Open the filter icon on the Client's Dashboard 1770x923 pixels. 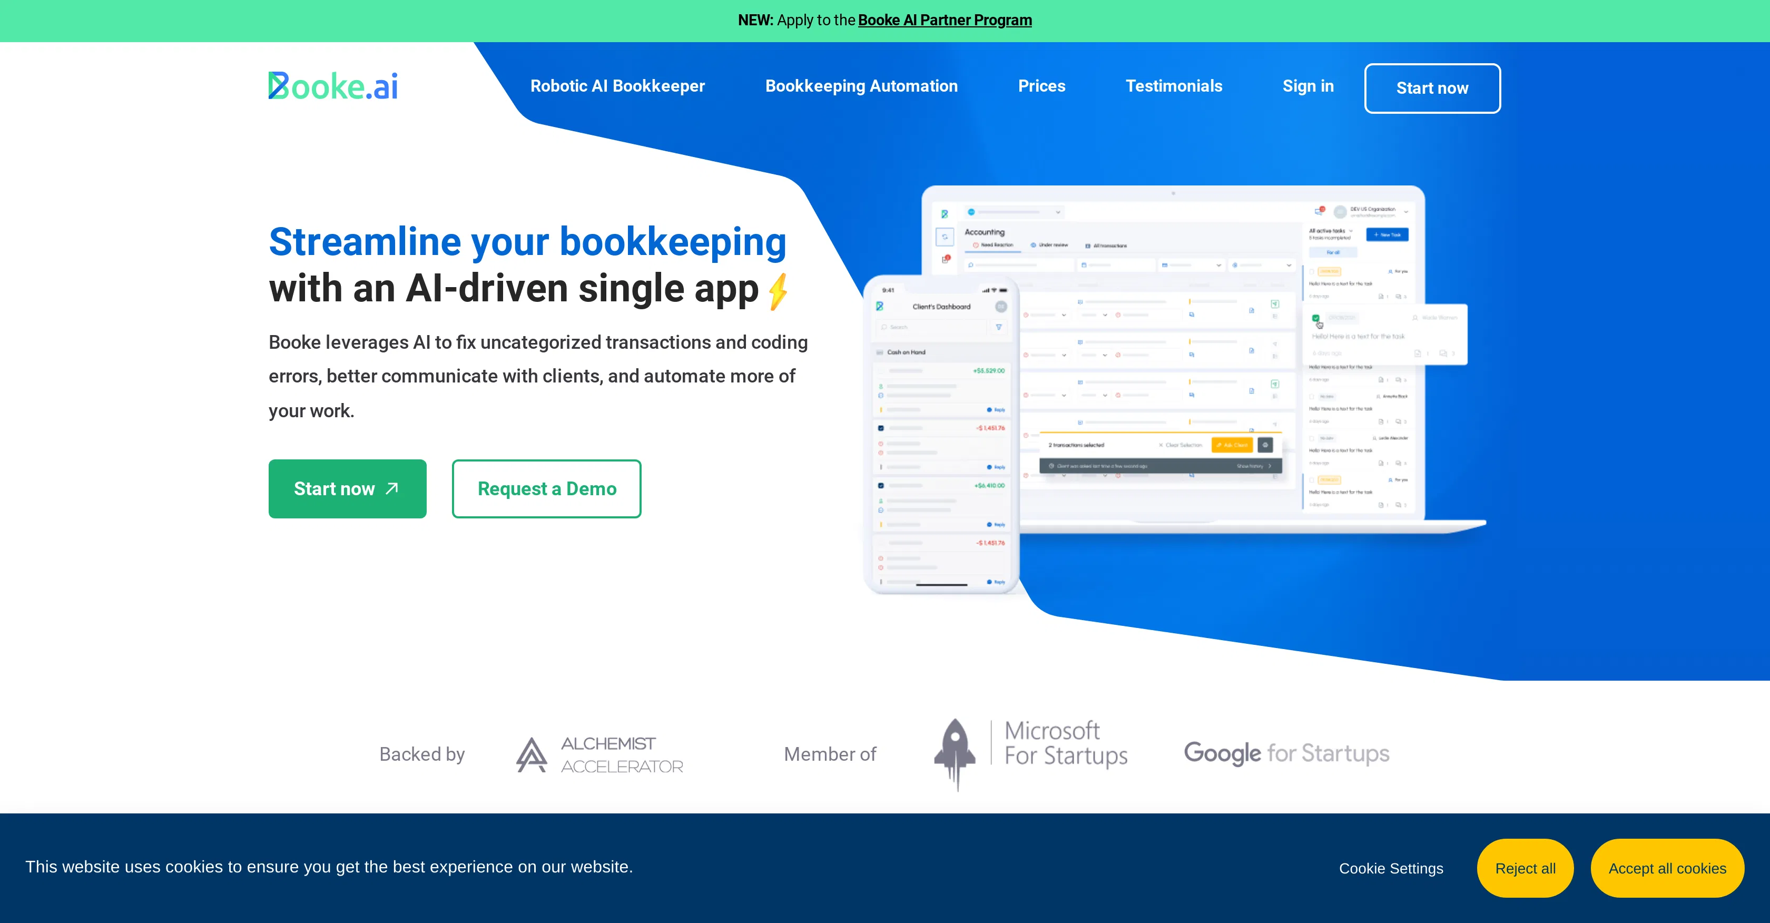point(999,328)
